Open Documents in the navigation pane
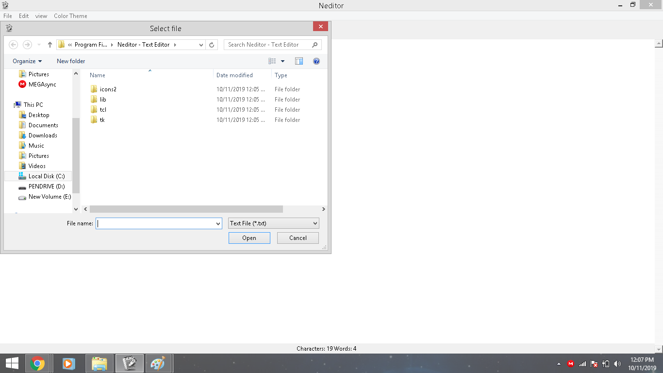 pyautogui.click(x=38, y=125)
